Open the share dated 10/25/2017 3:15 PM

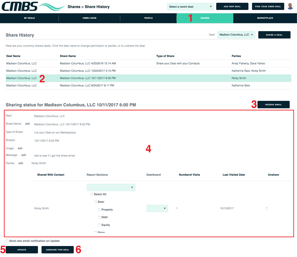[x=148, y=71]
